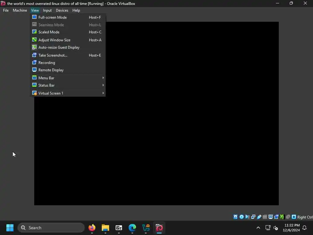Click the Remote Display monitor icon
313x235 pixels.
coord(34,70)
